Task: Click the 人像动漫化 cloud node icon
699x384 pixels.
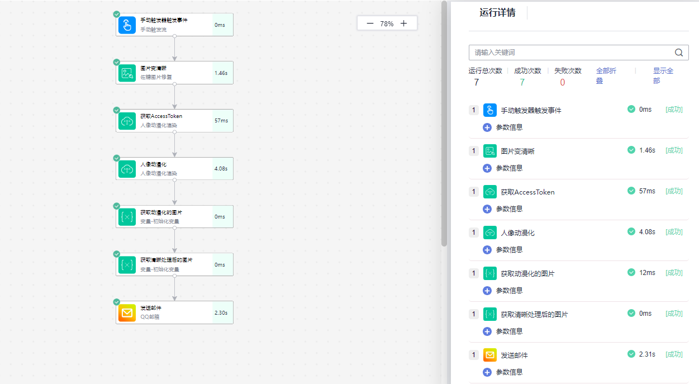Action: (x=127, y=169)
